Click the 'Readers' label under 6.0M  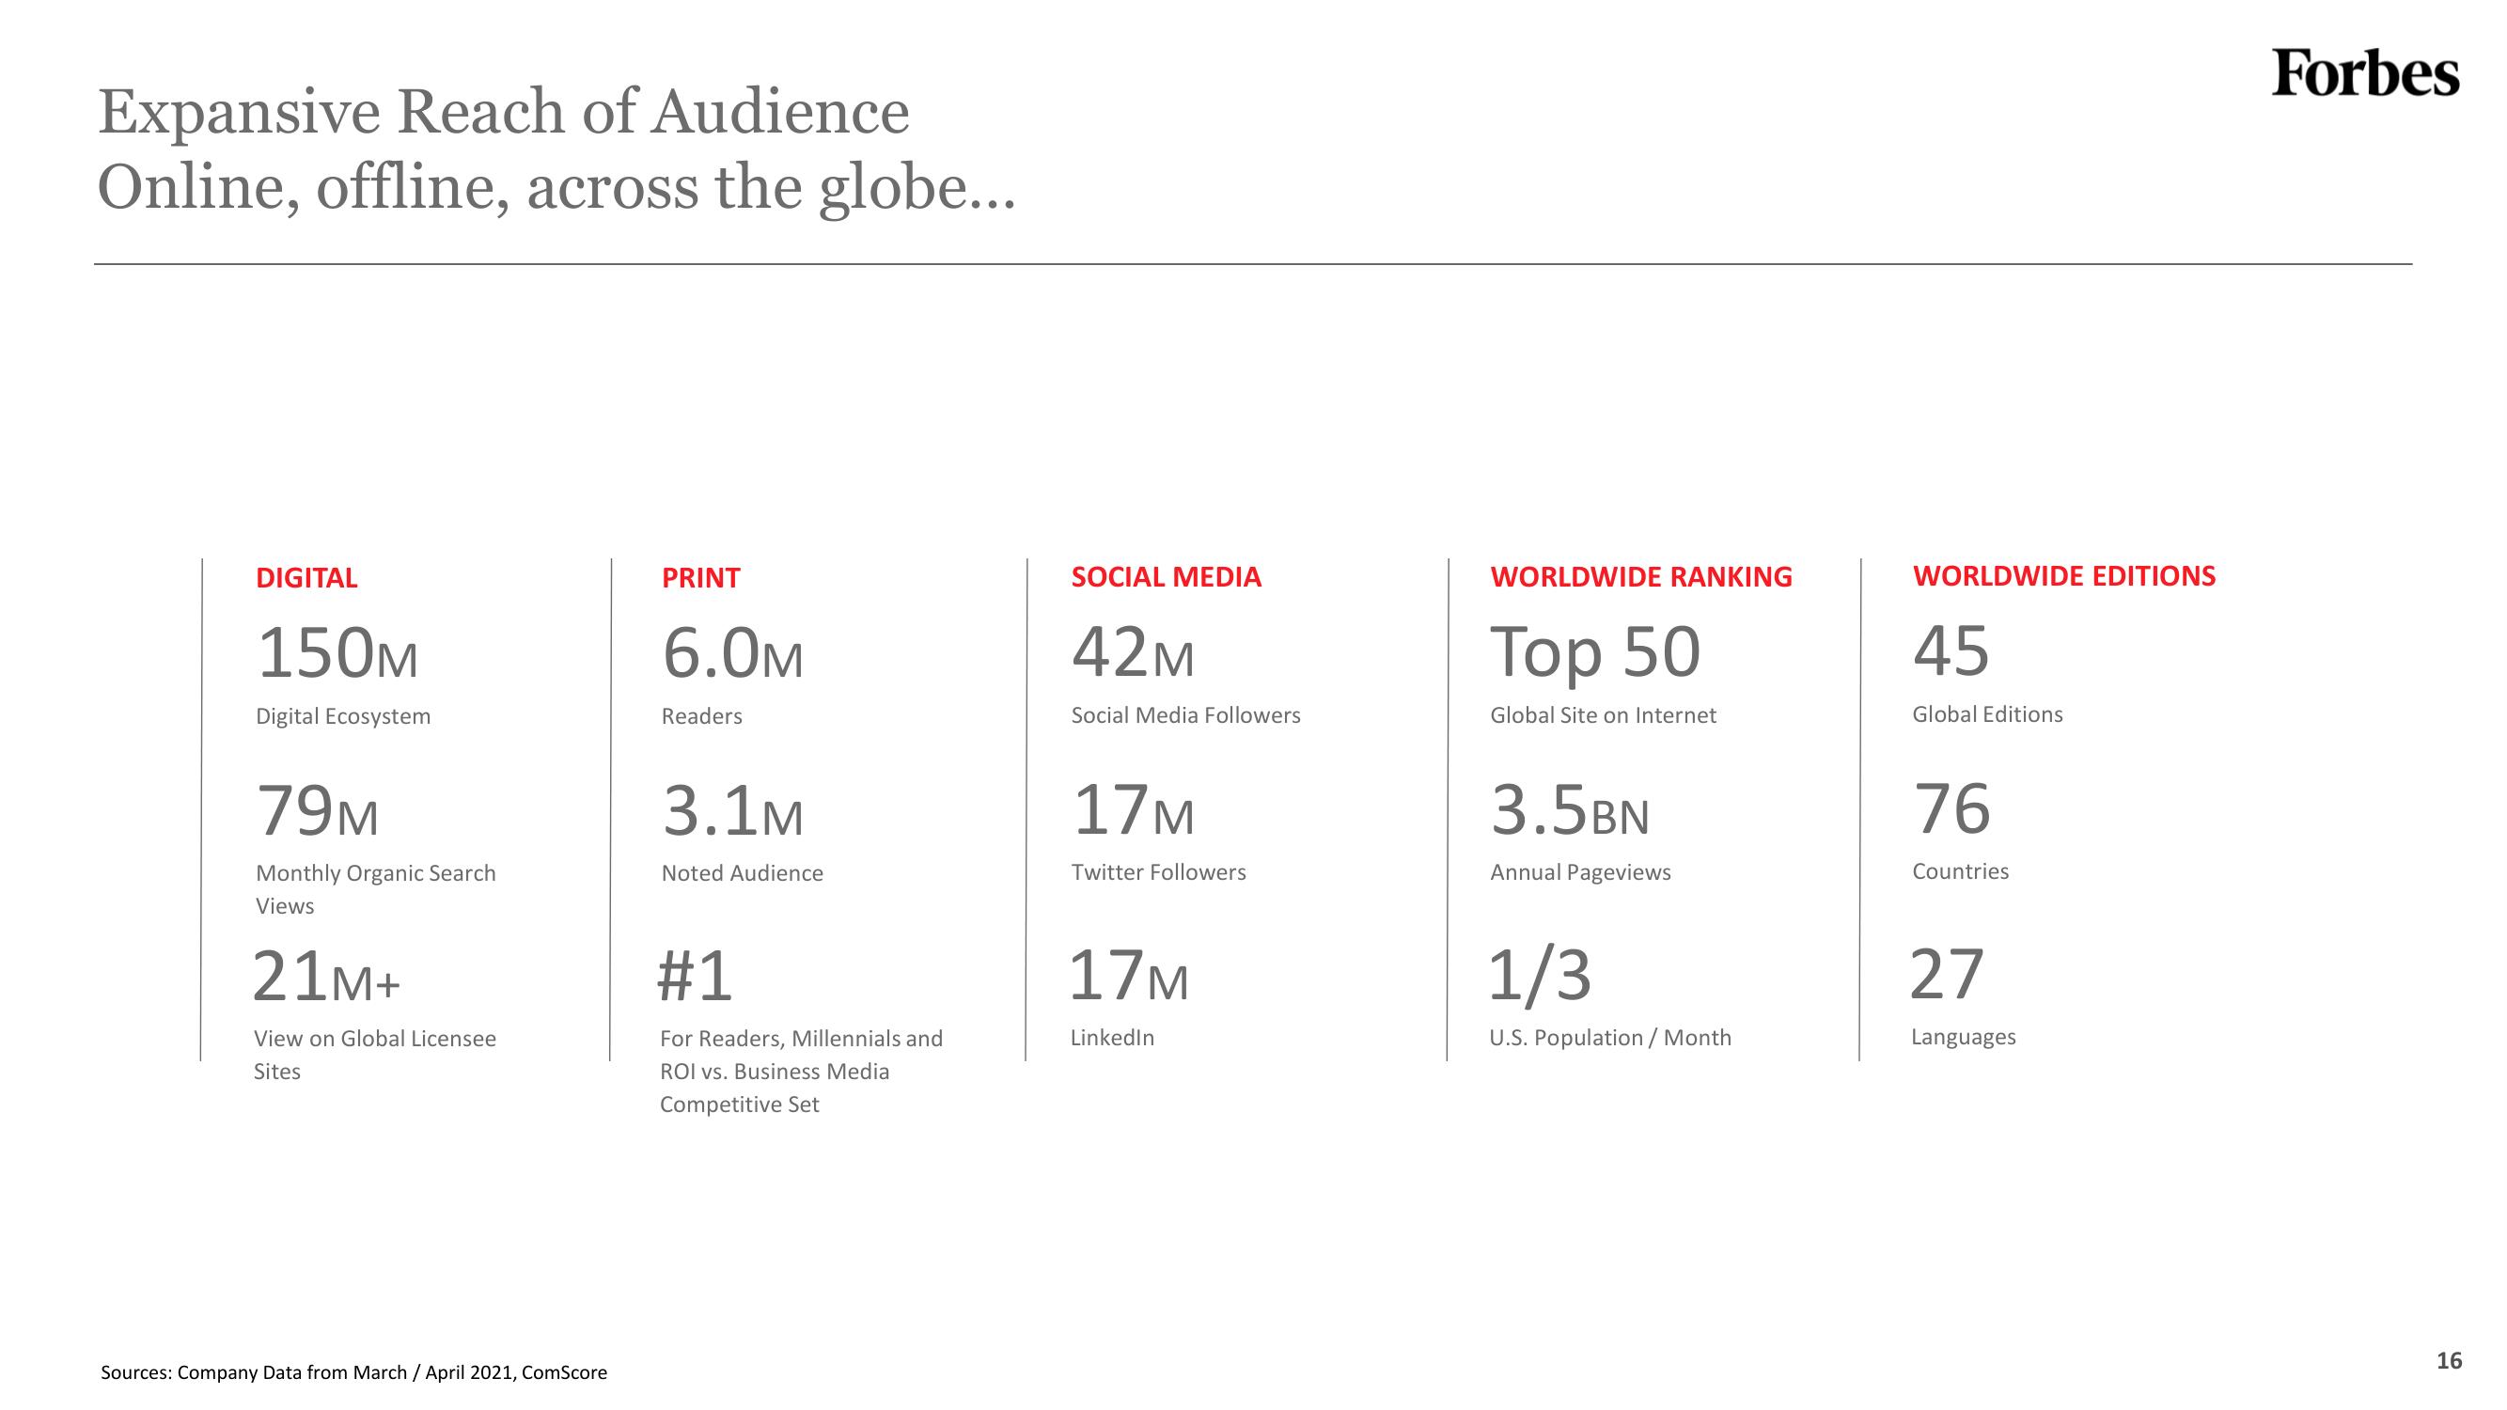tap(701, 716)
